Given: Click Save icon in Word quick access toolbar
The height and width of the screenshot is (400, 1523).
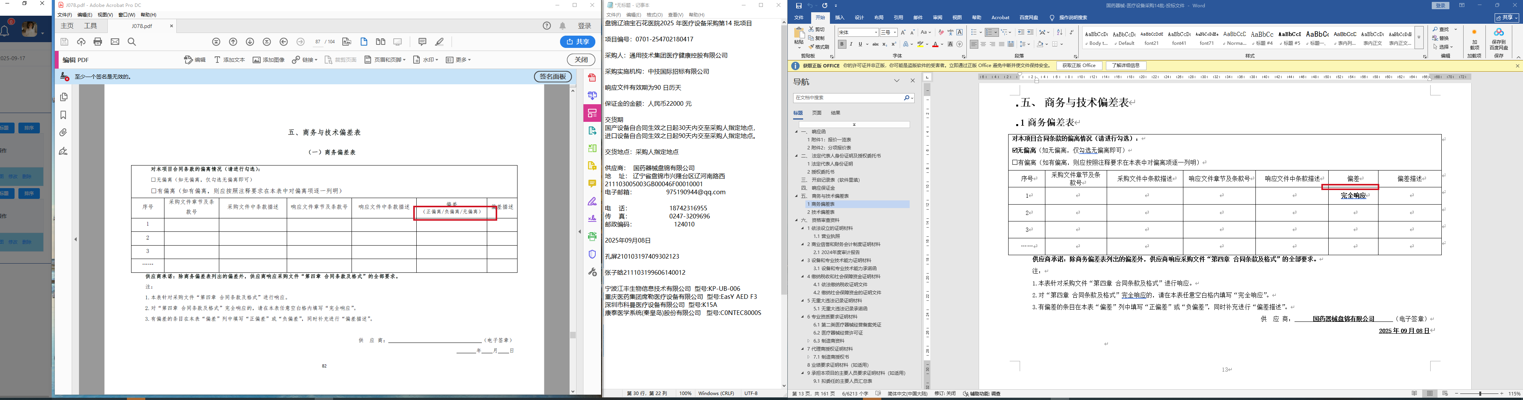Looking at the screenshot, I should [x=799, y=5].
